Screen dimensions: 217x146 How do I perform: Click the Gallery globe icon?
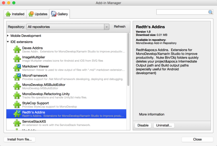click(54, 14)
